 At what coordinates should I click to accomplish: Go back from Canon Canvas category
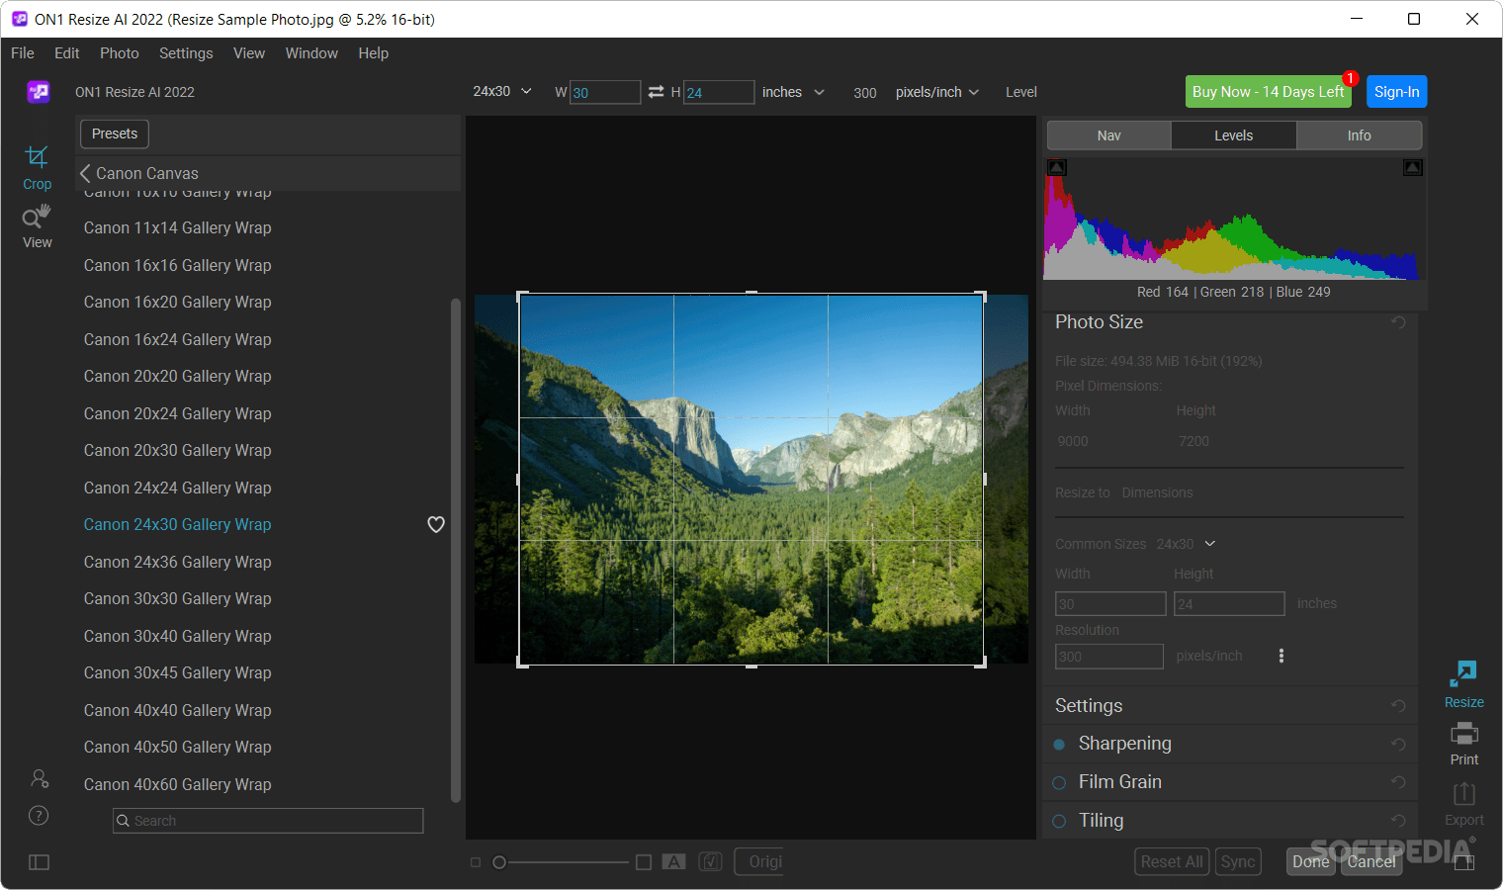[x=85, y=173]
